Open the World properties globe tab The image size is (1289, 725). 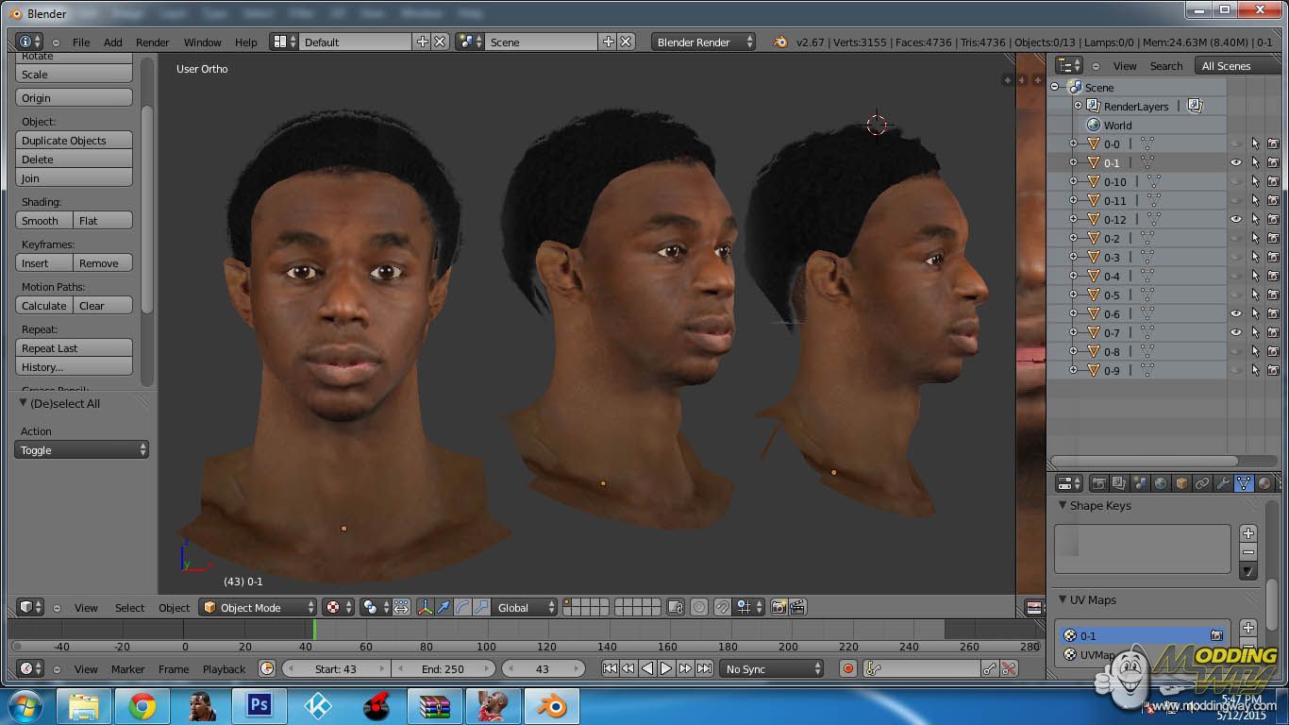[x=1161, y=483]
